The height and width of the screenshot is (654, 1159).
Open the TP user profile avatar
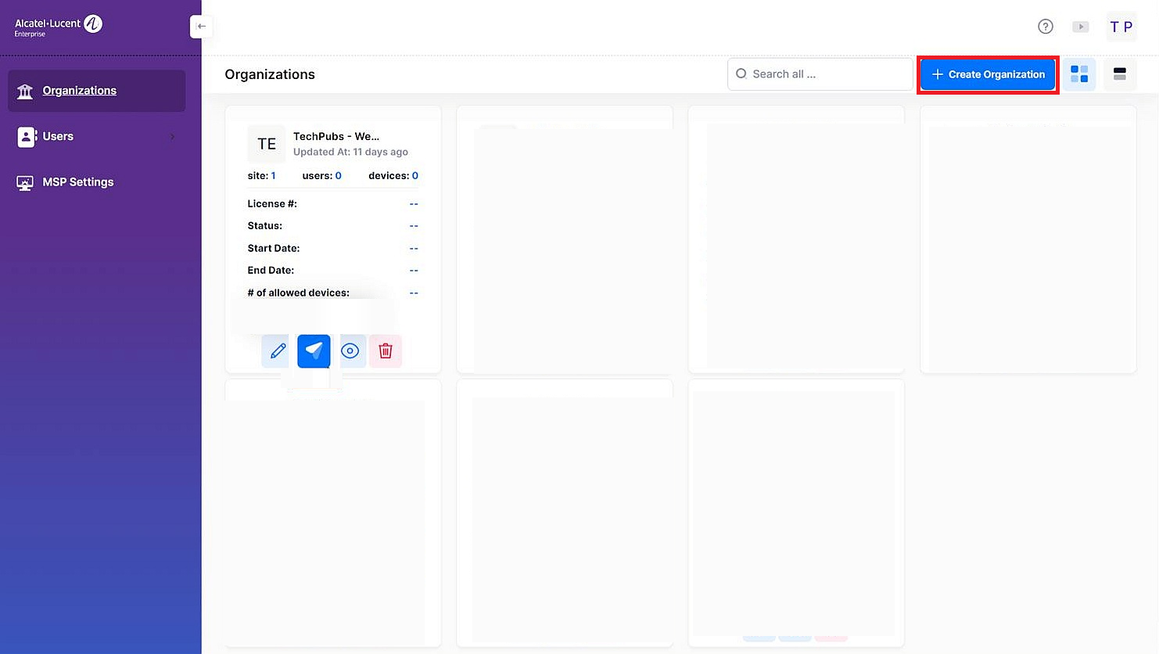point(1121,27)
